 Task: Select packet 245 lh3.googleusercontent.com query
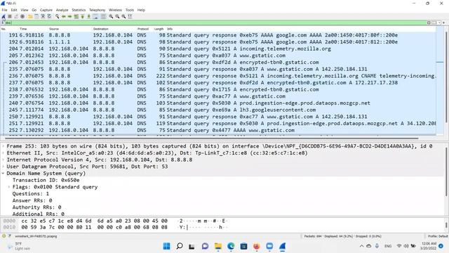pos(218,110)
